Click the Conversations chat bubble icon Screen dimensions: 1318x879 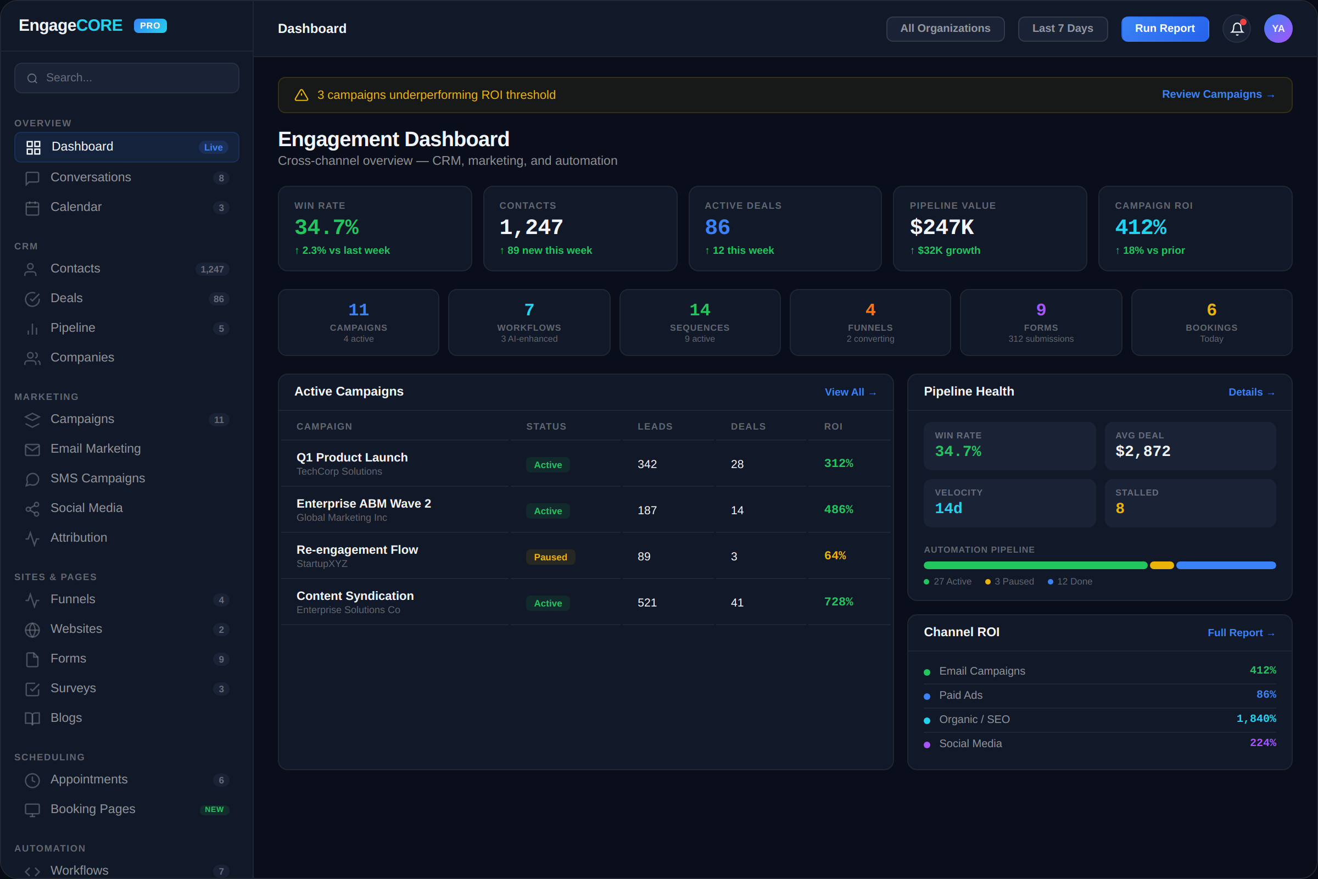click(32, 178)
